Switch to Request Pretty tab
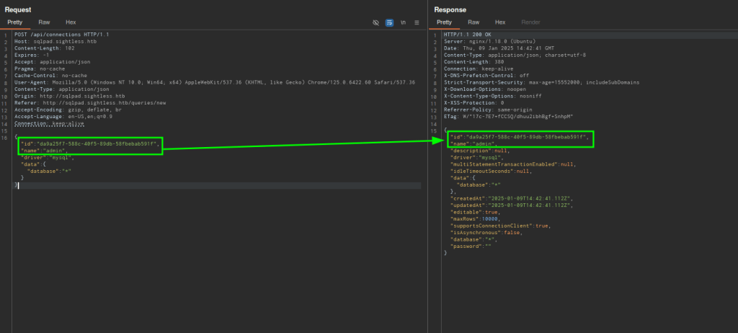The width and height of the screenshot is (738, 333). tap(15, 22)
